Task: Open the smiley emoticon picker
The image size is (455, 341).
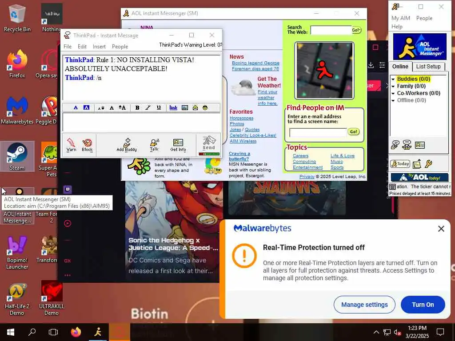Action: click(205, 108)
